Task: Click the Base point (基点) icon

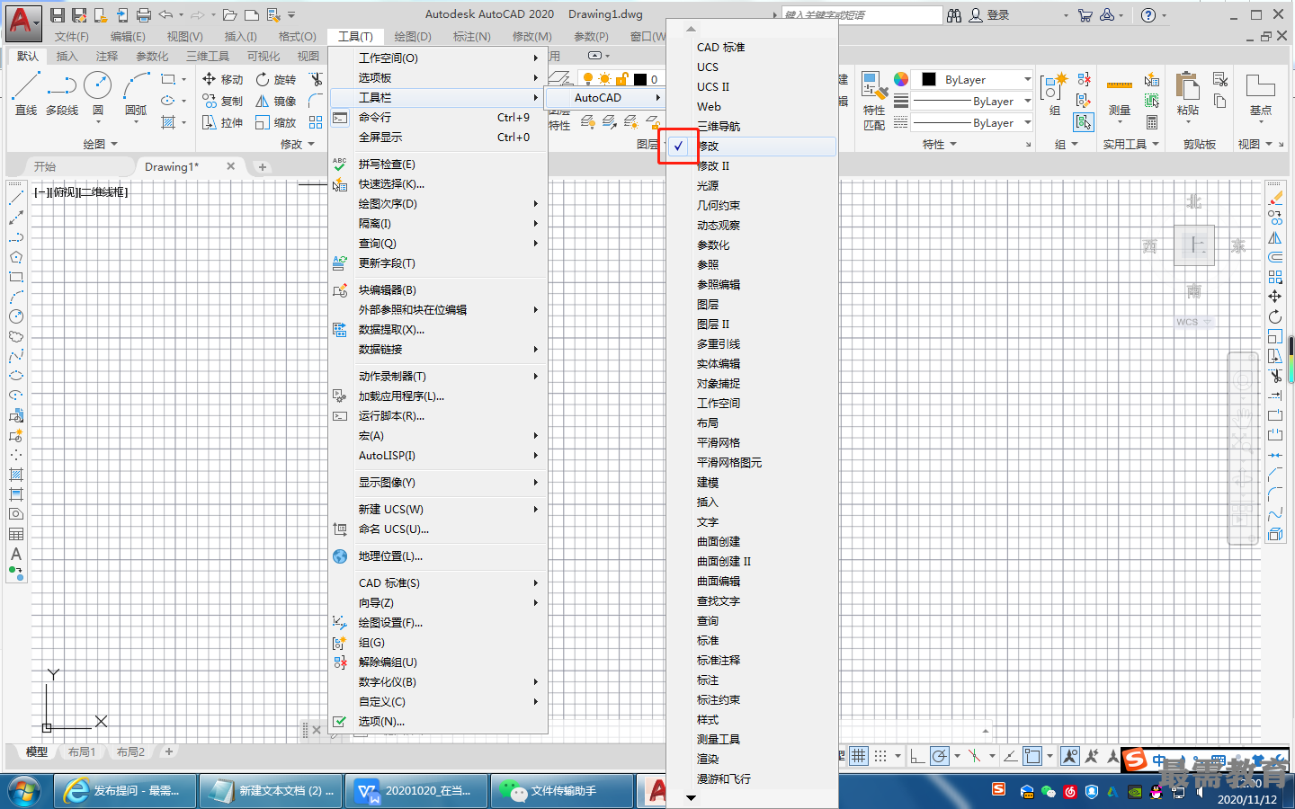Action: coord(1261,87)
